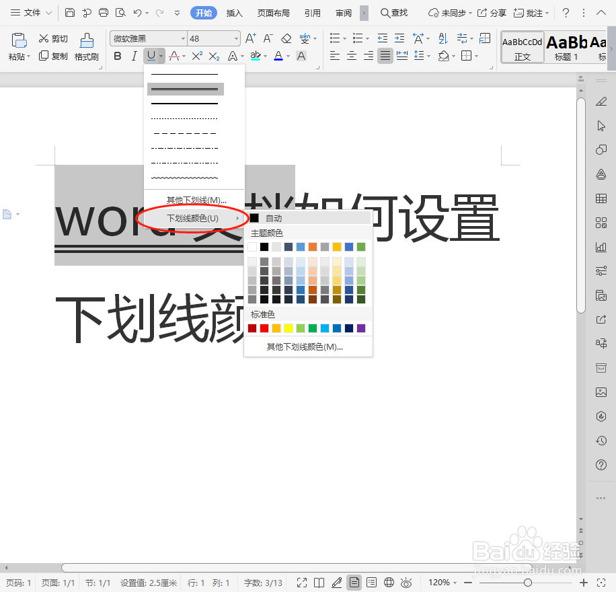Click the Superscript X² icon
The width and height of the screenshot is (616, 592).
click(x=197, y=57)
